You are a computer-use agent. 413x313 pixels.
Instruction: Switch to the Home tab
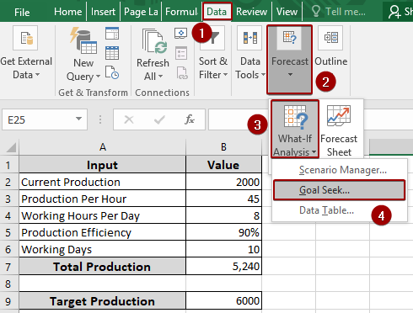point(68,12)
